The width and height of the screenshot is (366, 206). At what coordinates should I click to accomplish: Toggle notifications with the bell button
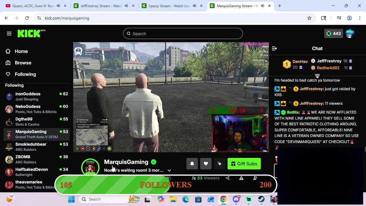point(192,164)
